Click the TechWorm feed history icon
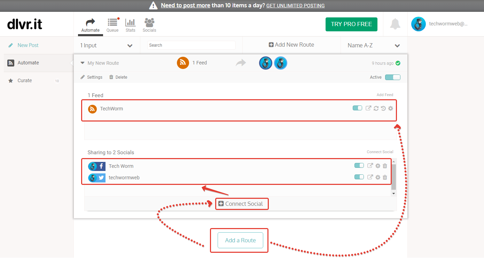The height and width of the screenshot is (258, 484). [x=383, y=108]
